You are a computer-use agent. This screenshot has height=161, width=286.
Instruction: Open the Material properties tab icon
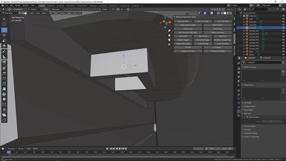239,115
